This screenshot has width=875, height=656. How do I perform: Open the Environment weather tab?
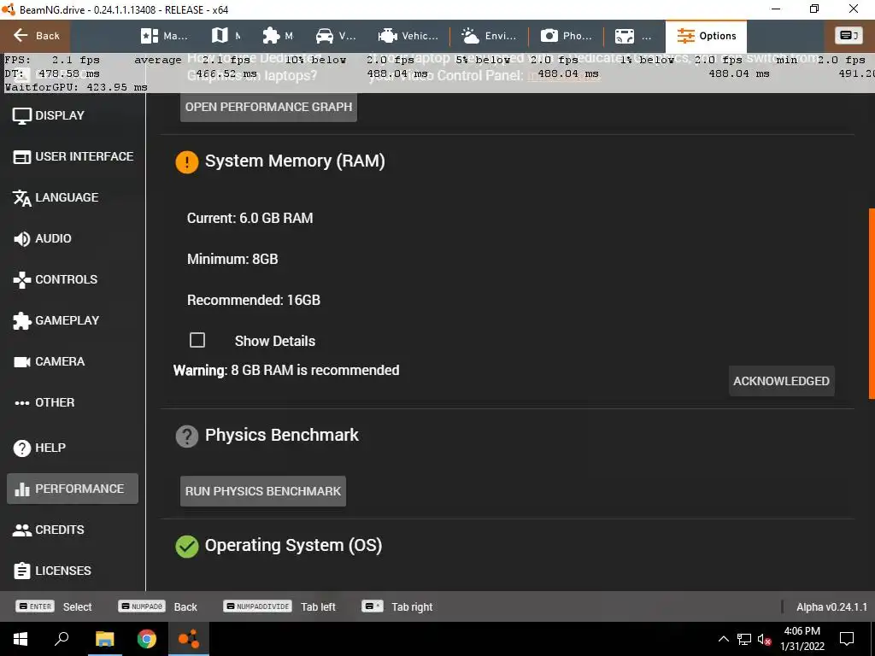coord(488,36)
